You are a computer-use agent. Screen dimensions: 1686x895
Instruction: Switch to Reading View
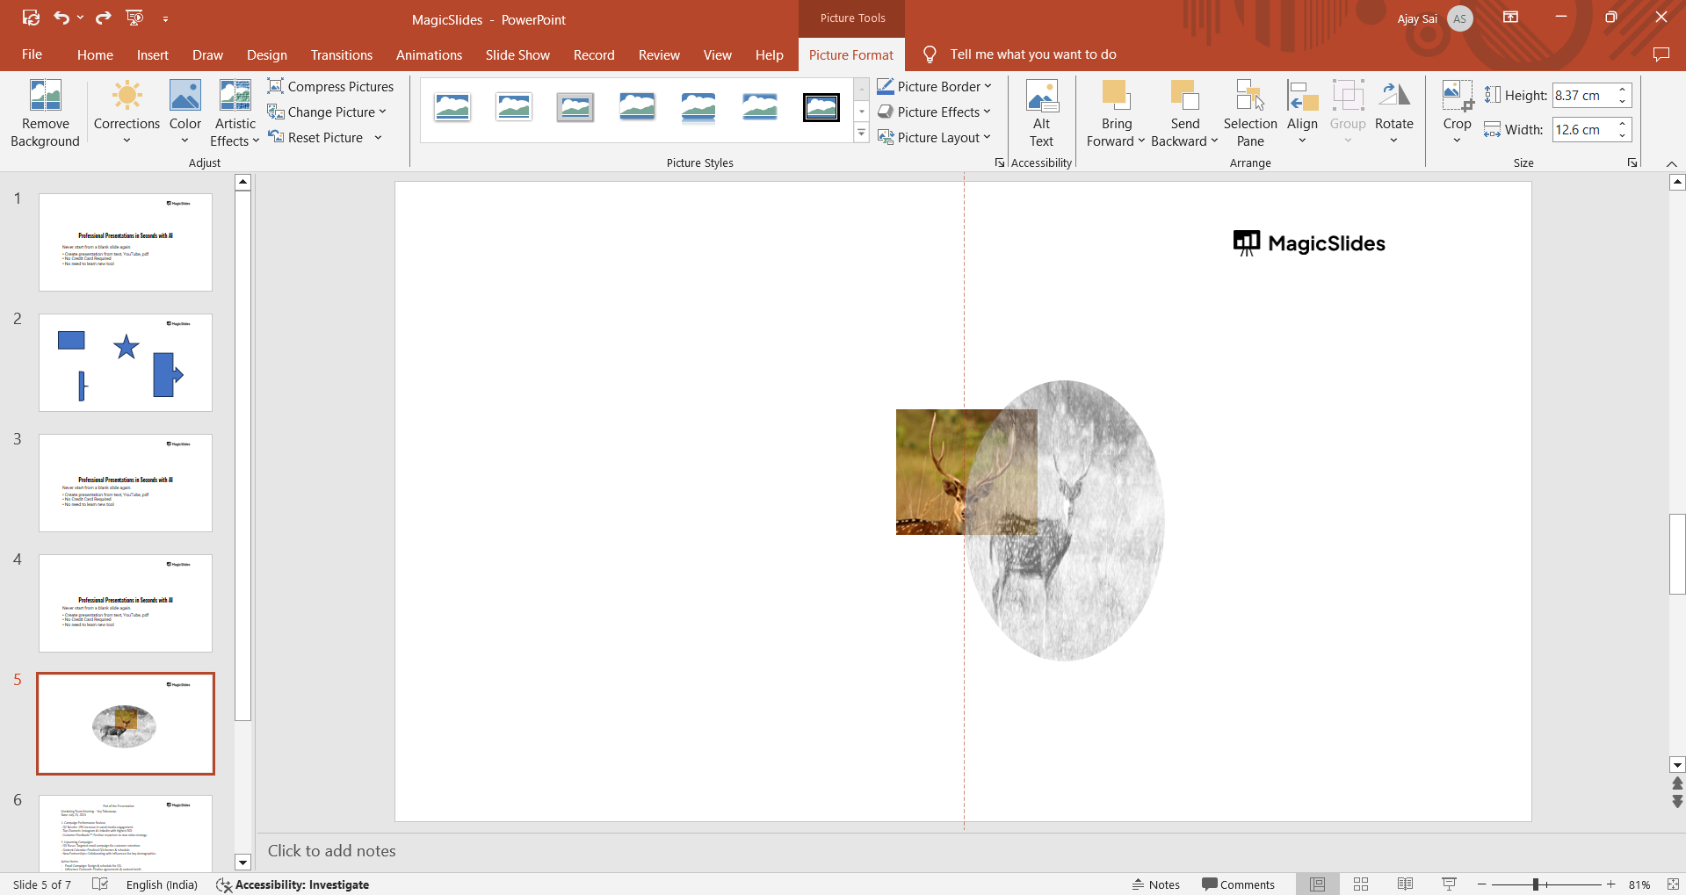(x=1405, y=884)
